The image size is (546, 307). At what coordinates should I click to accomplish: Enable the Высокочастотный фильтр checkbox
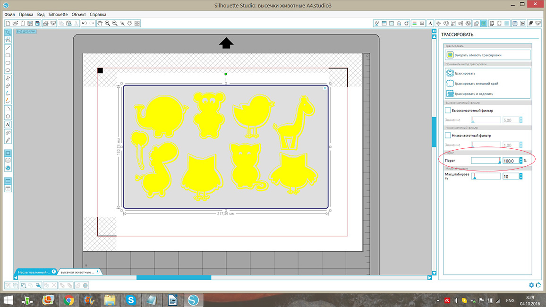coord(448,111)
